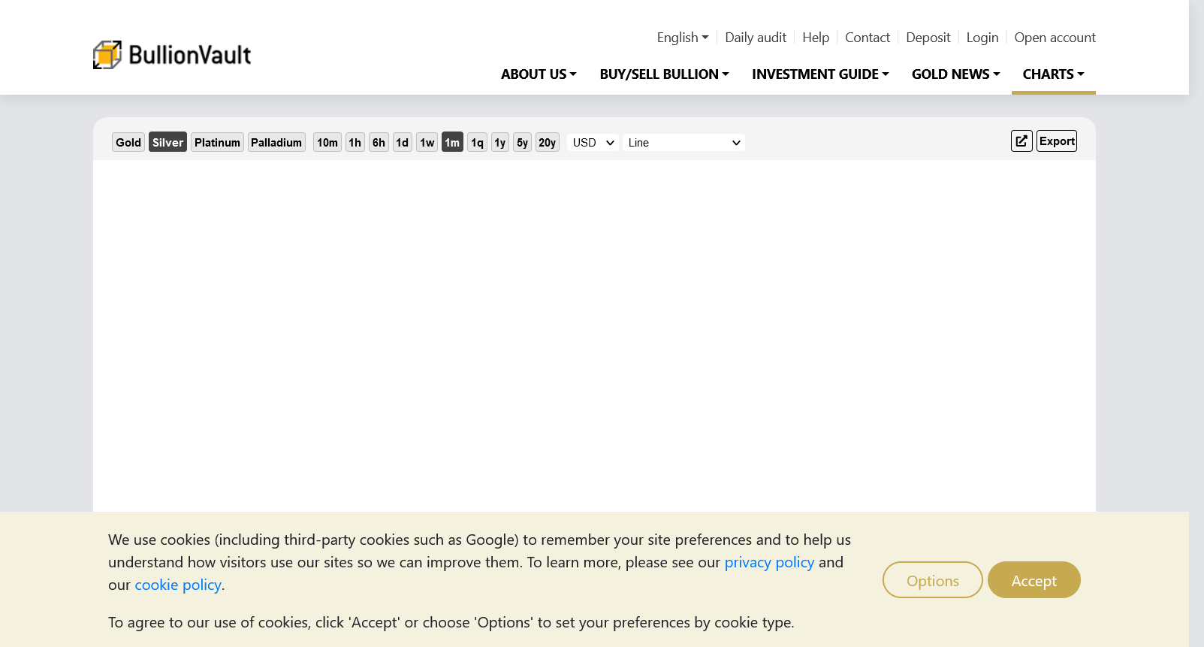Go to Daily audit page
Screen dimensions: 1204x647
coord(756,38)
